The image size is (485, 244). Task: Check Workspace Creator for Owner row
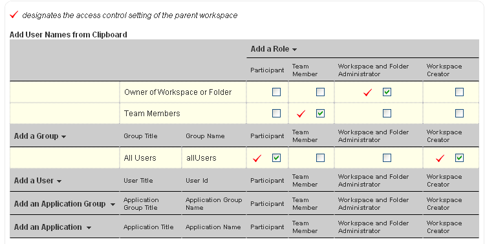click(x=459, y=92)
